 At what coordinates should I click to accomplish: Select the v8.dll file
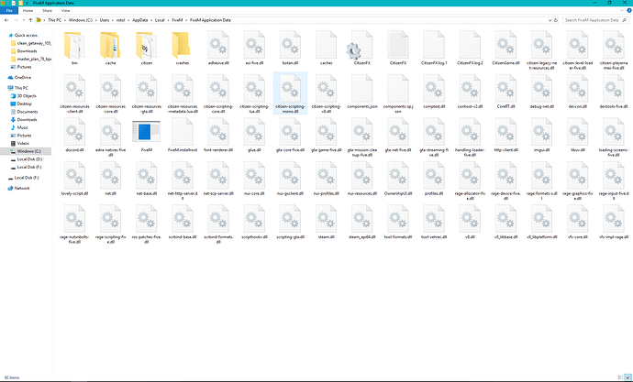470,223
